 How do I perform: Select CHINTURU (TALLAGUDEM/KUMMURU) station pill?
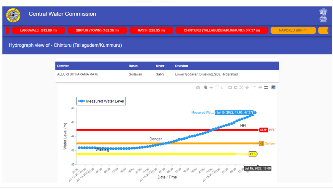pyautogui.click(x=221, y=31)
